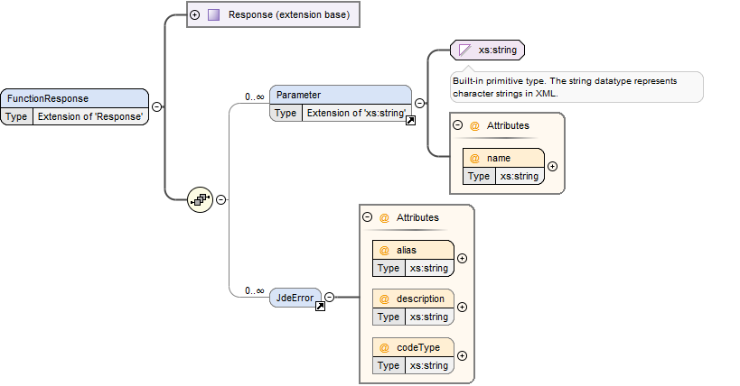Click the xs:string primitive type icon

point(465,50)
